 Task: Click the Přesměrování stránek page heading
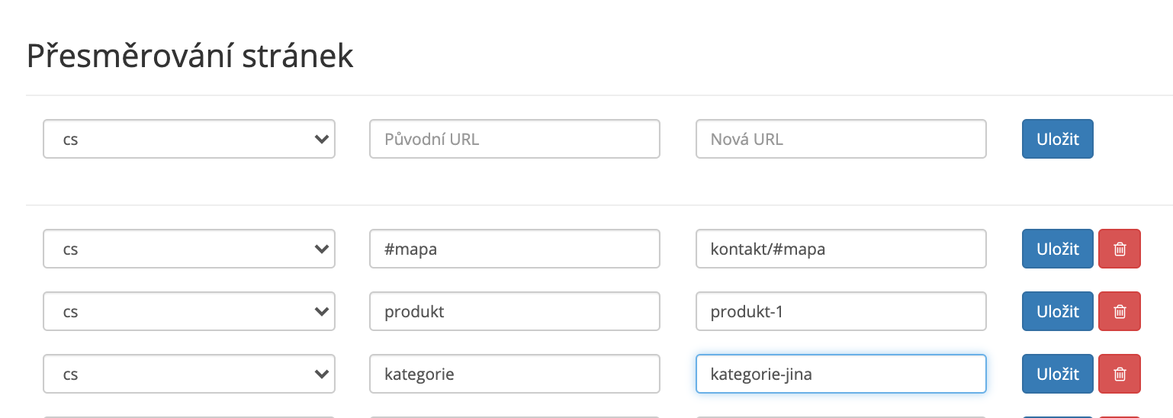point(190,56)
